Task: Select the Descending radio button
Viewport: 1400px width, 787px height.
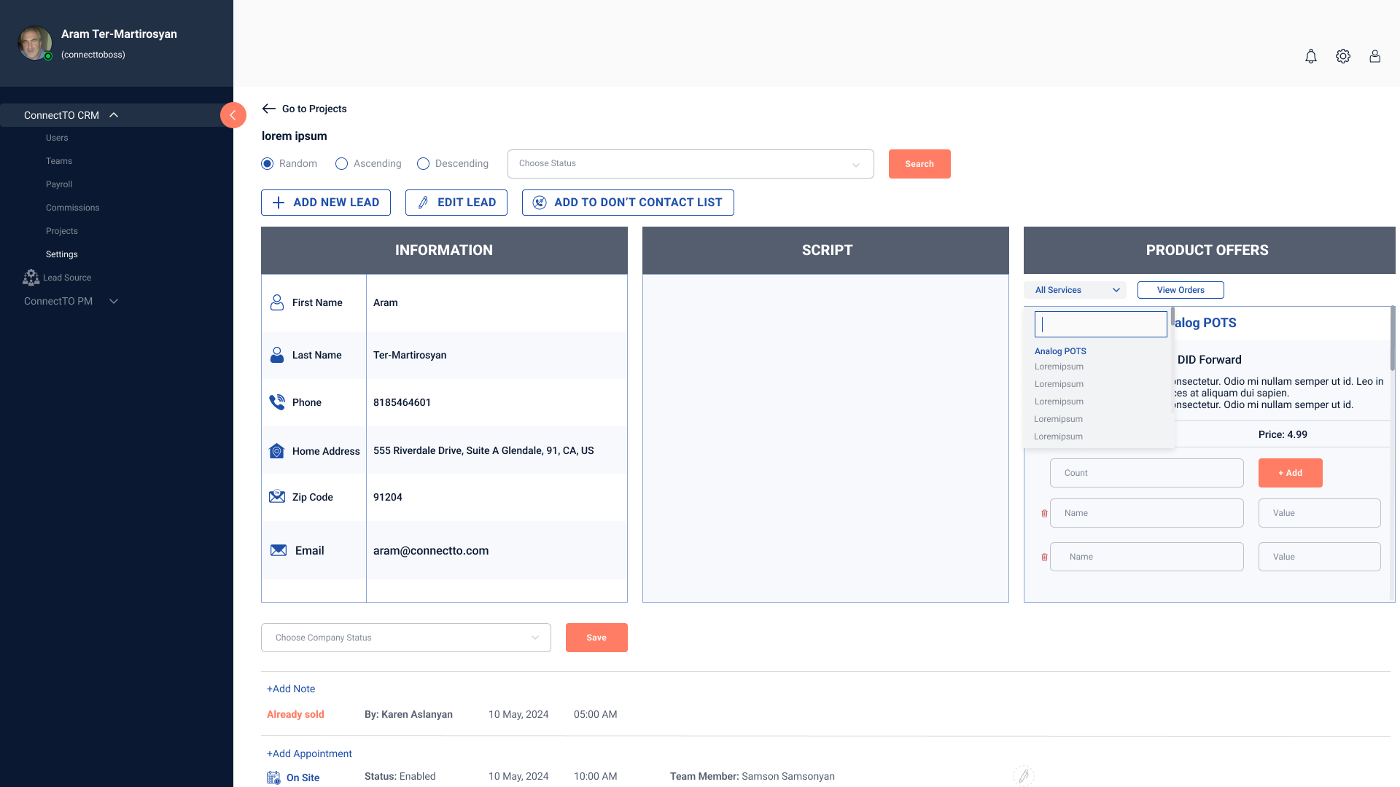Action: [423, 164]
